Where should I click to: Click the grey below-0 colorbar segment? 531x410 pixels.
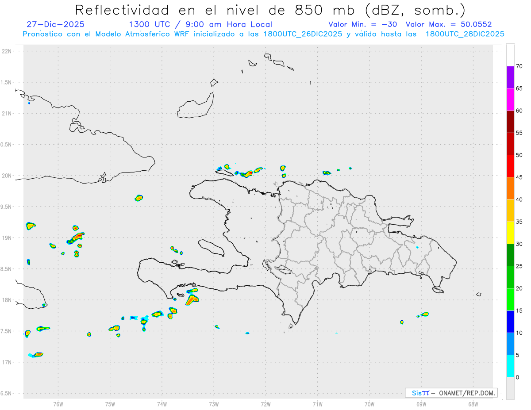(x=510, y=388)
